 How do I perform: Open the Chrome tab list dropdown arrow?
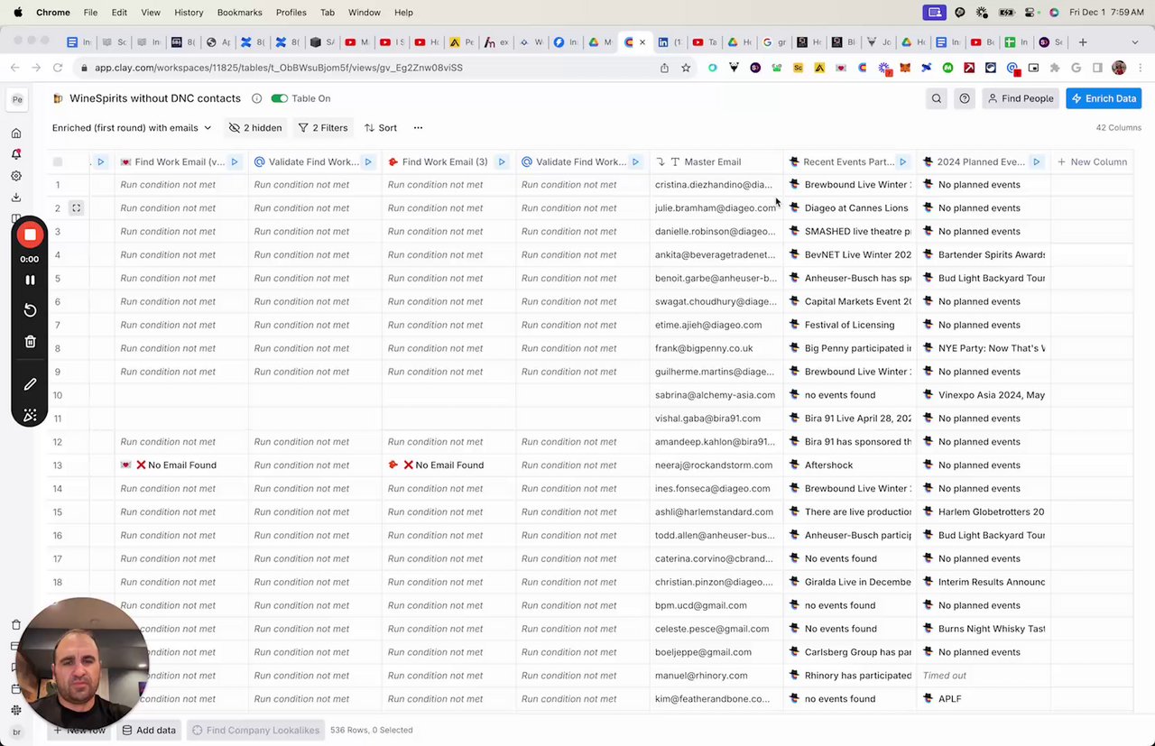pos(1136,41)
